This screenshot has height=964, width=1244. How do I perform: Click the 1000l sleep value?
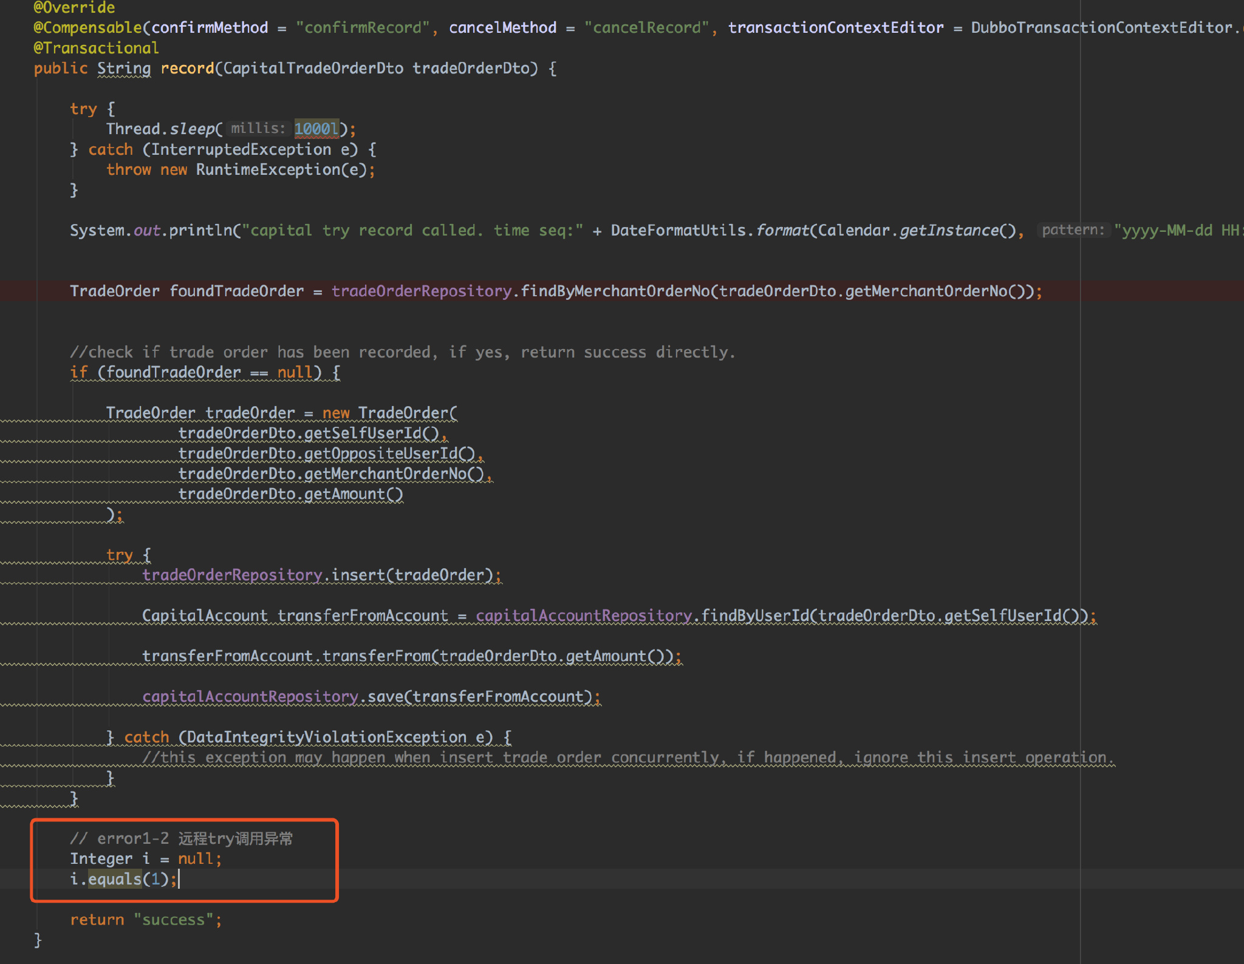(316, 129)
